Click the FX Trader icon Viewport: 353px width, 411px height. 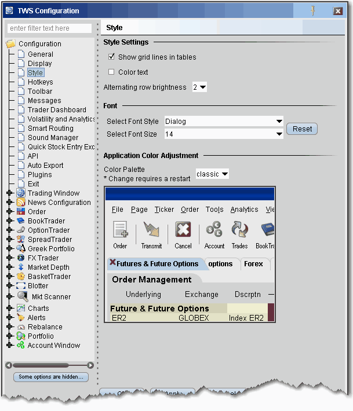point(21,258)
